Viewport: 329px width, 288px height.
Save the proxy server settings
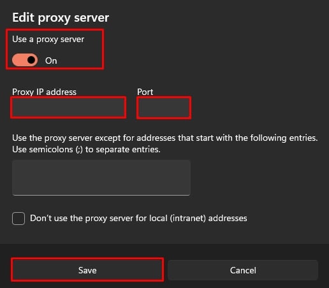(x=87, y=270)
